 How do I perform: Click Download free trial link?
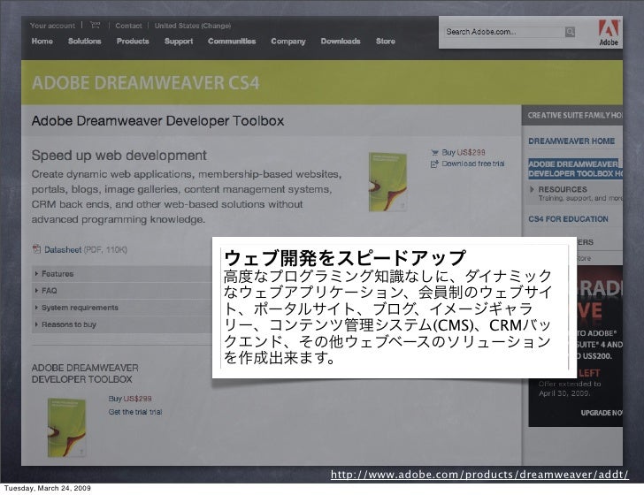[473, 164]
